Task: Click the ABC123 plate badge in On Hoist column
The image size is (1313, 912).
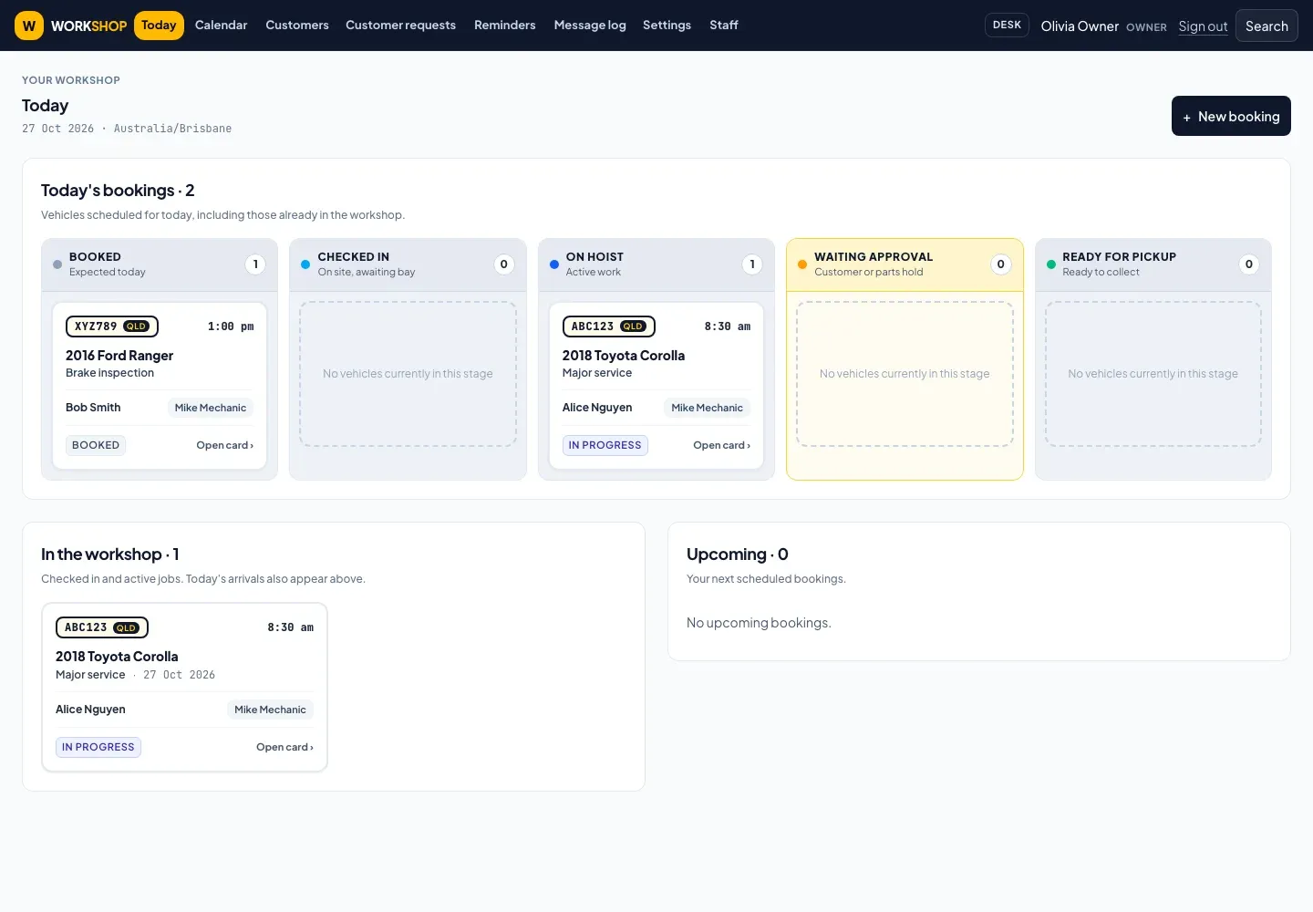Action: pos(608,326)
